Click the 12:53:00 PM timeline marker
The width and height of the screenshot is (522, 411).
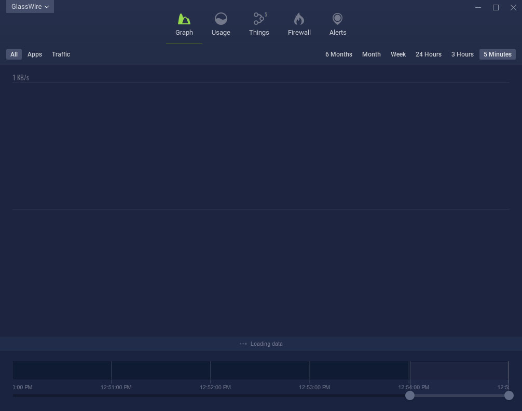(x=314, y=387)
